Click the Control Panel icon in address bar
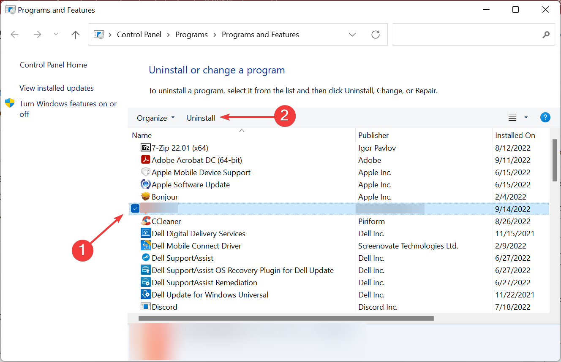Image resolution: width=561 pixels, height=362 pixels. pyautogui.click(x=98, y=35)
